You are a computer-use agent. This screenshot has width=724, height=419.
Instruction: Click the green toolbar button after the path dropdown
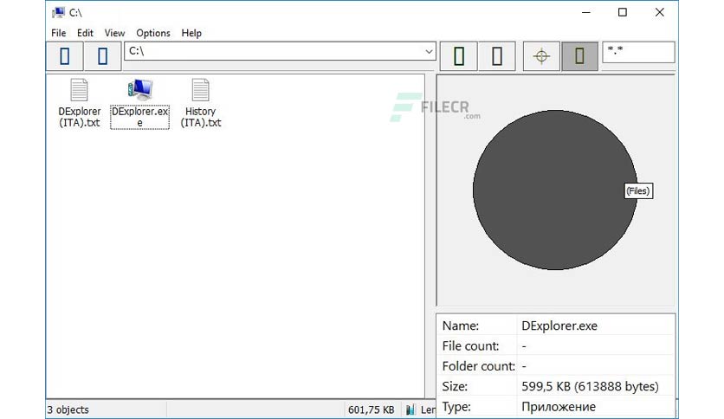tap(459, 55)
